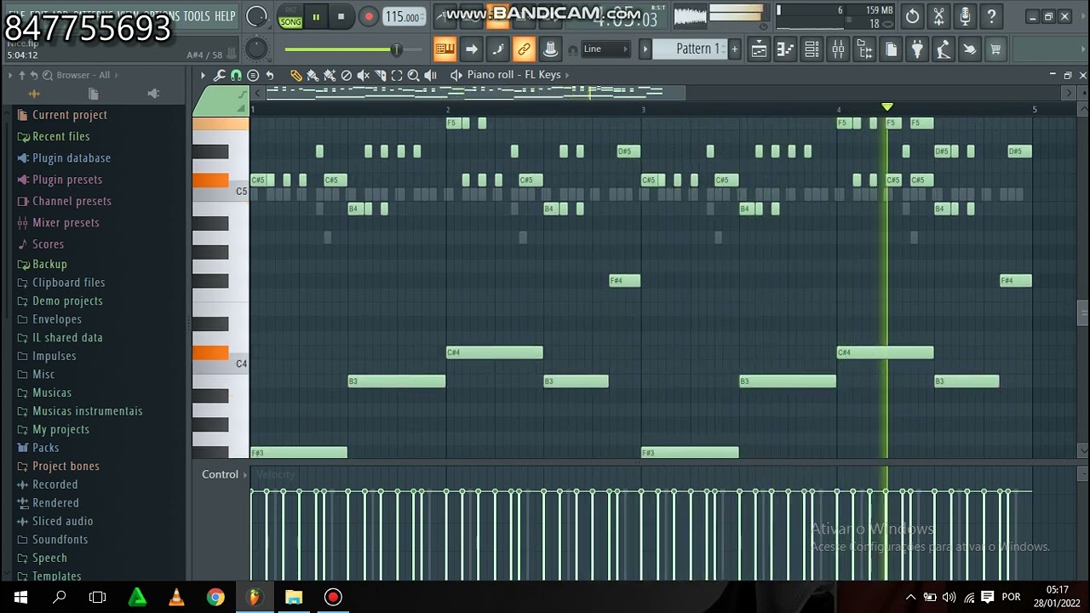Open Google Chrome from taskbar

point(215,598)
